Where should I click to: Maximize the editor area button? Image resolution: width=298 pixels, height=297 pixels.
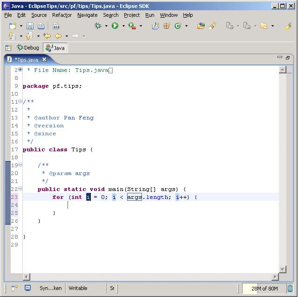(x=288, y=58)
